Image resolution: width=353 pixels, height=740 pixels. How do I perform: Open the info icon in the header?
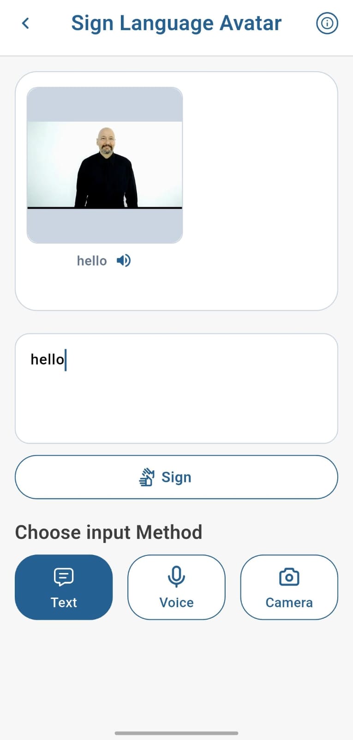point(327,23)
